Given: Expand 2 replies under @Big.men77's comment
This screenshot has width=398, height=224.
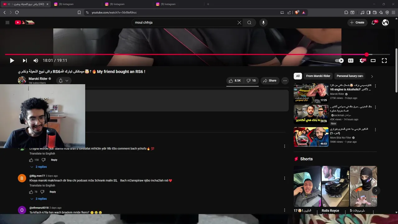Looking at the screenshot, I should coord(38,199).
